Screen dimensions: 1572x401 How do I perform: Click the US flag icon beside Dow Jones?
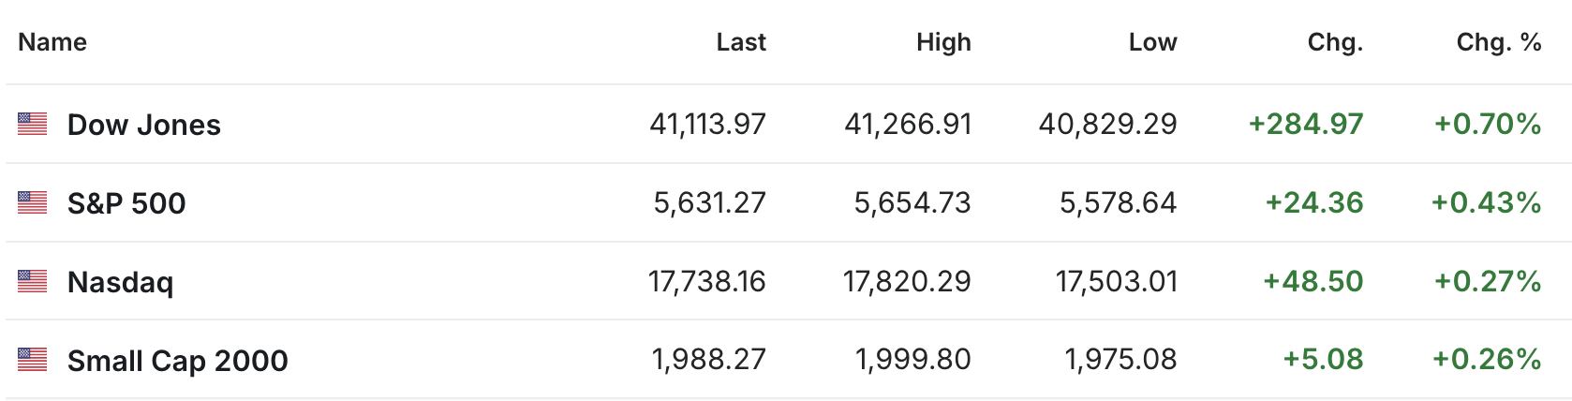32,124
